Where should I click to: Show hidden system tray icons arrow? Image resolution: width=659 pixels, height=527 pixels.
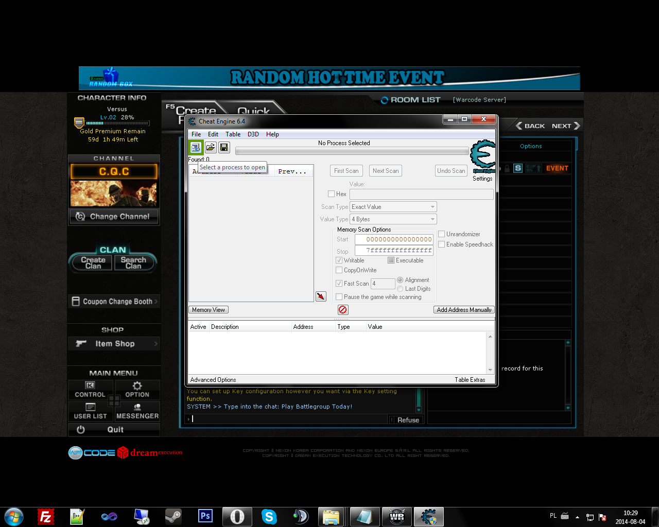pyautogui.click(x=577, y=517)
